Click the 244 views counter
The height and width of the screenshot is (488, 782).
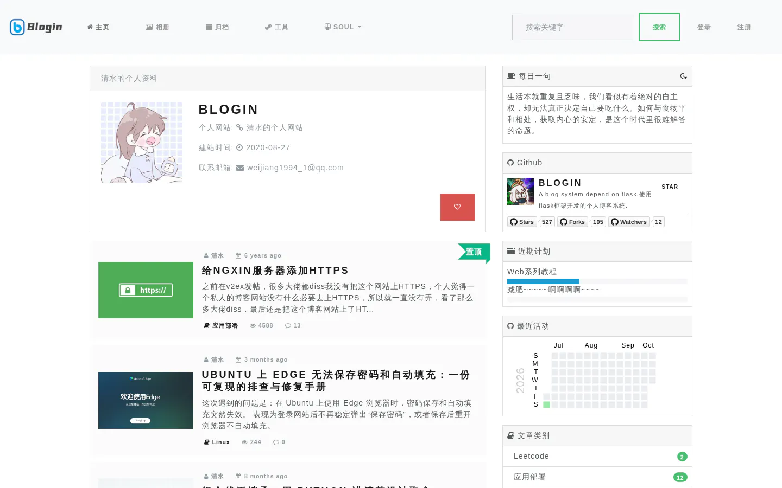(x=251, y=442)
